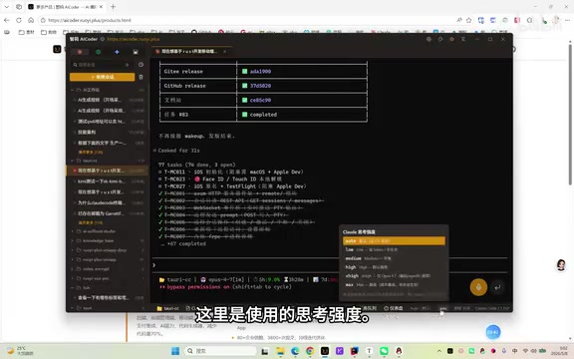Choose xhigh thinking intensity option

[x=394, y=276]
